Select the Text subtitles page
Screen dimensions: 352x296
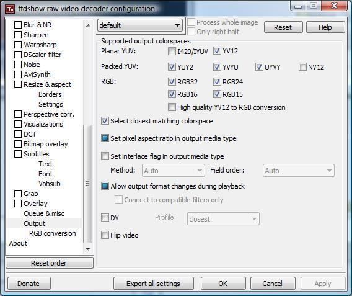(x=45, y=164)
